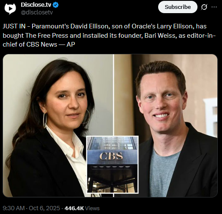Click the gold CBS sign lettering

coord(111,156)
